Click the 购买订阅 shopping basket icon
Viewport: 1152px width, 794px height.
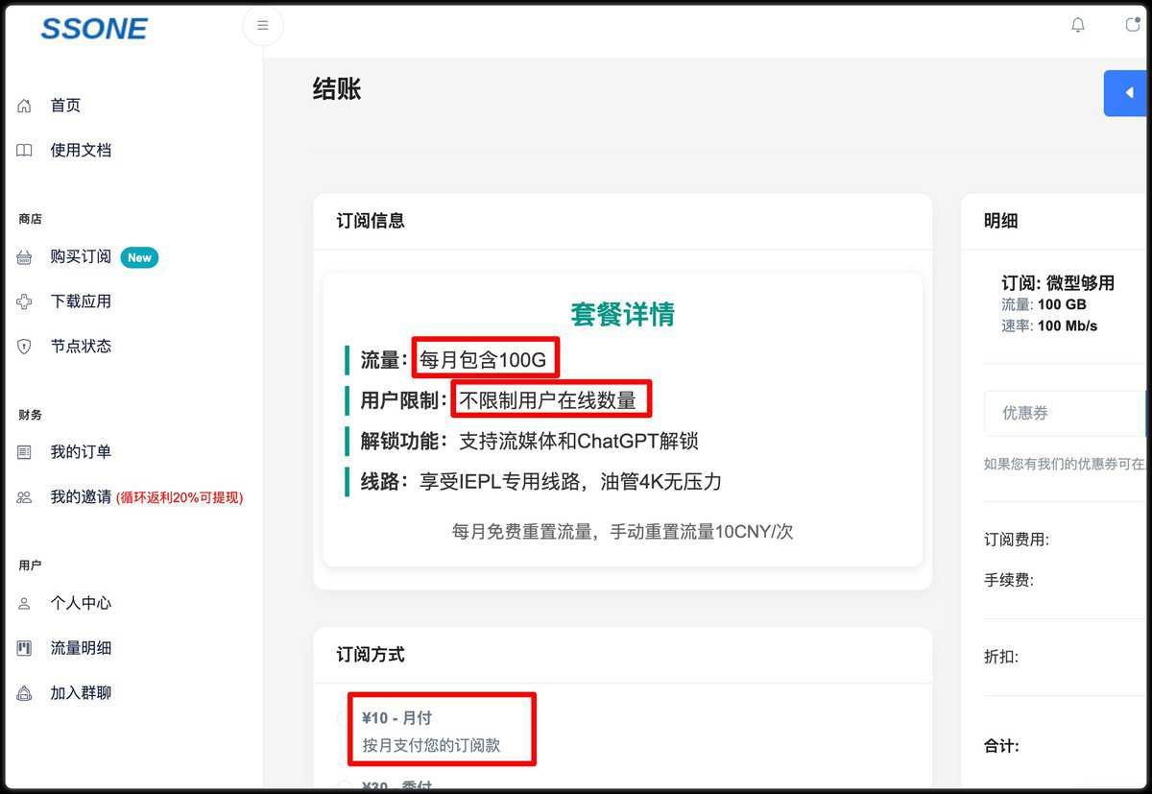(x=23, y=256)
